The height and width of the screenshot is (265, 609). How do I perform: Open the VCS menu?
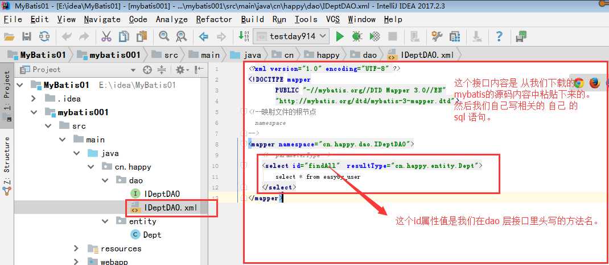pyautogui.click(x=332, y=19)
